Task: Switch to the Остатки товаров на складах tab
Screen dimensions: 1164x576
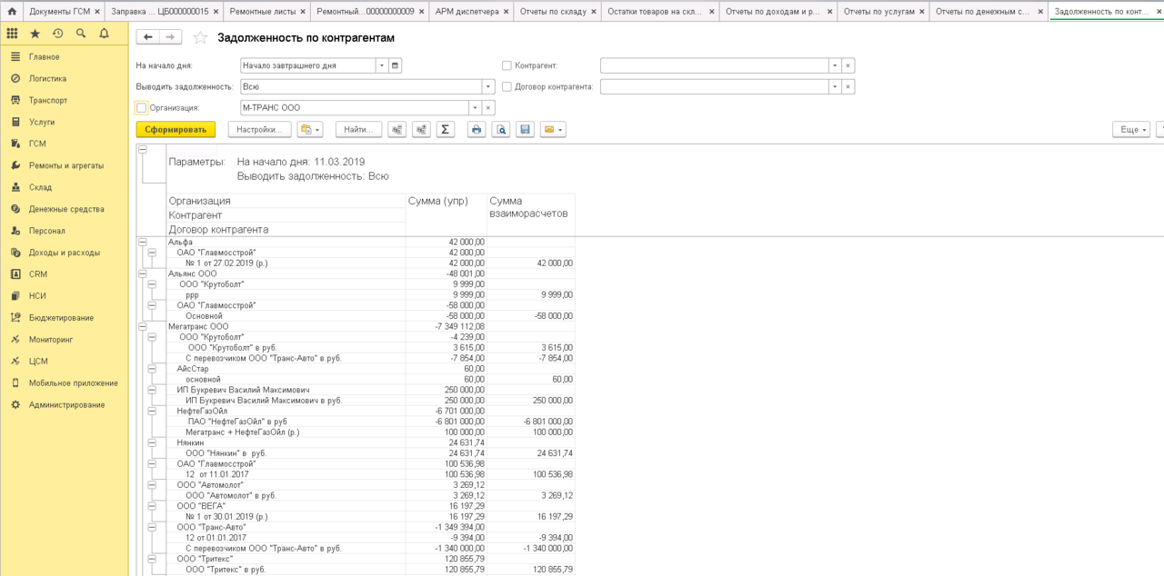Action: (660, 11)
